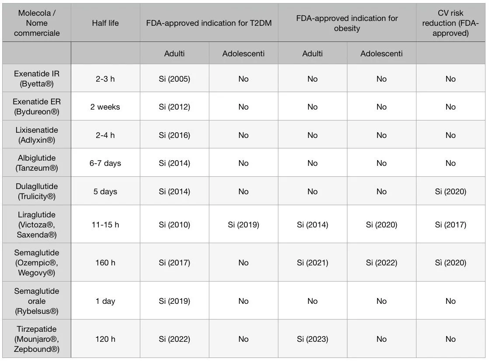Select the 2 weeks half life cell

pos(105,107)
